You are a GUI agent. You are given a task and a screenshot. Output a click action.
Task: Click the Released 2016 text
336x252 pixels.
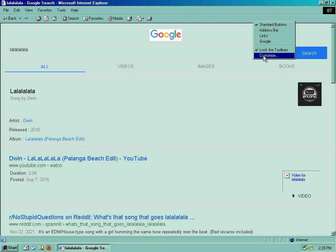coord(24,130)
